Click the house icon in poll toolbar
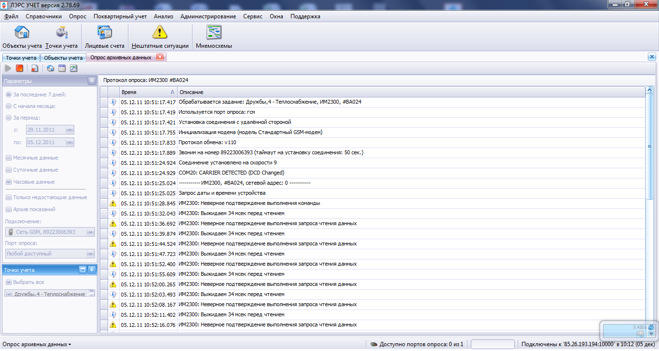659x351 pixels. point(50,68)
